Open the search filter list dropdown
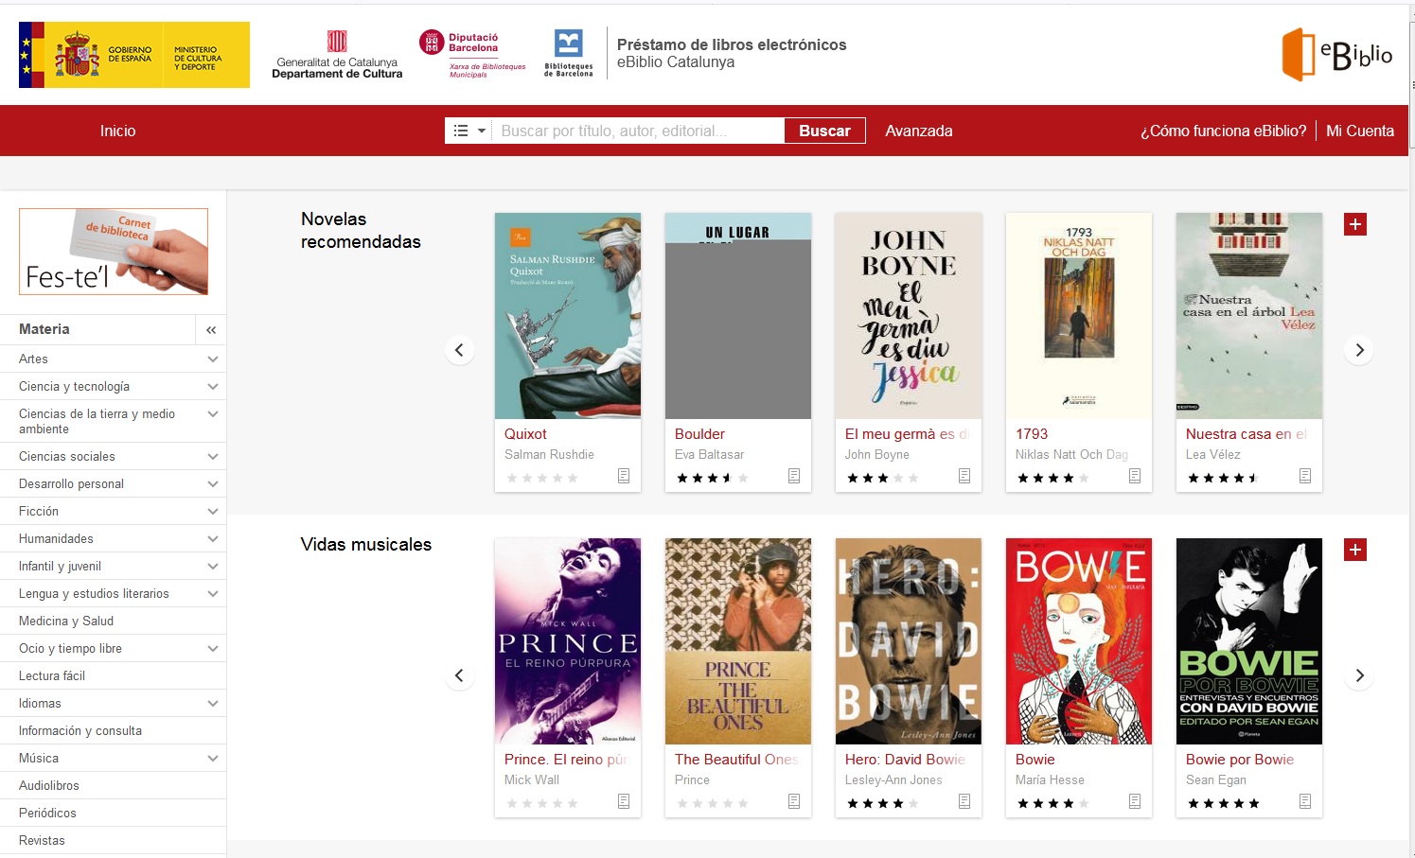 (469, 131)
